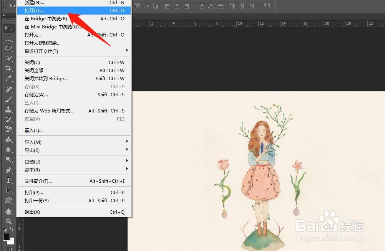This screenshot has width=385, height=251.
Task: Click Align bottom edges icon
Action: (x=156, y=6)
